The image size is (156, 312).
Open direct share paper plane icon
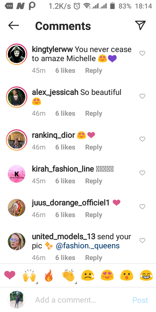(x=140, y=25)
